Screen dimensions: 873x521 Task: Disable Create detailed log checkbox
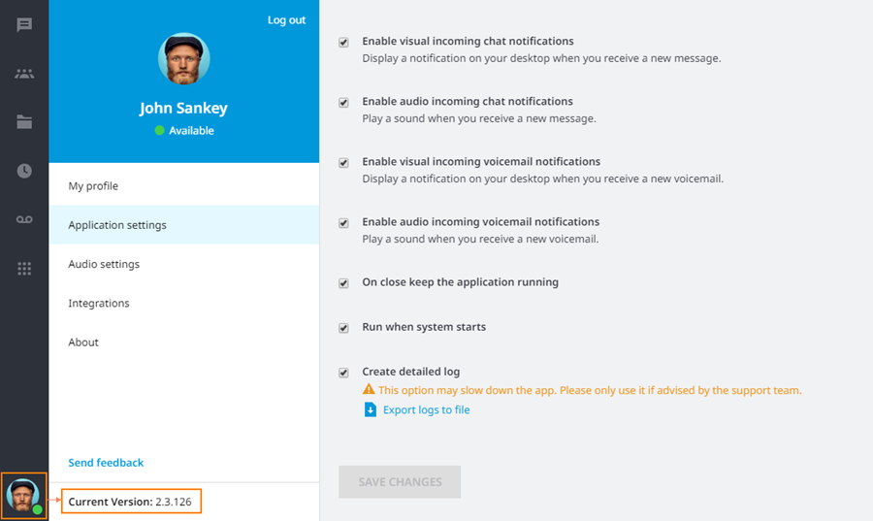(x=343, y=373)
